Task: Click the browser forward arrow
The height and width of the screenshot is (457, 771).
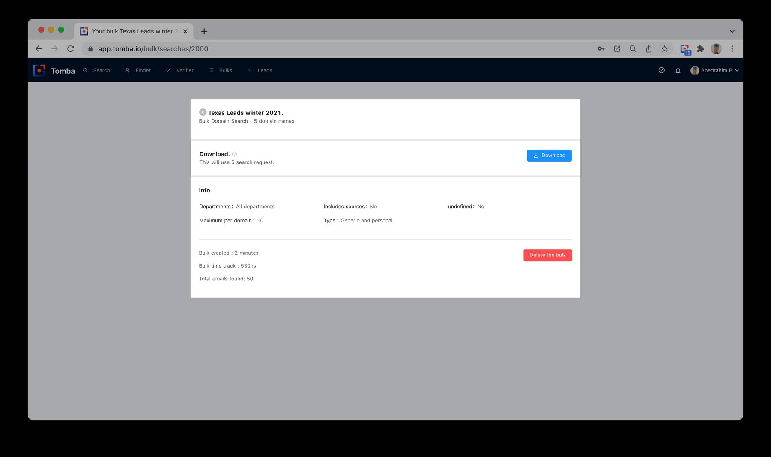Action: pyautogui.click(x=54, y=49)
